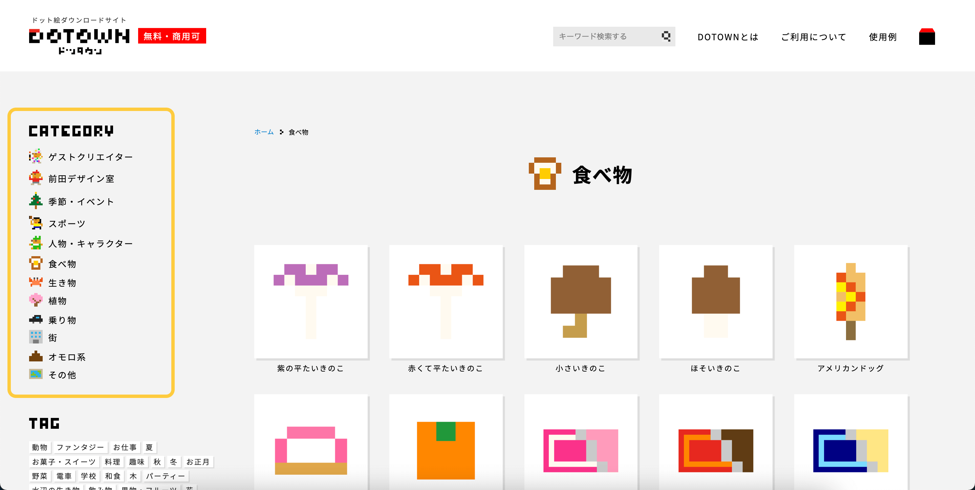Click the toast icon beside 食べ物 in sidebar
The height and width of the screenshot is (490, 975).
click(x=36, y=263)
